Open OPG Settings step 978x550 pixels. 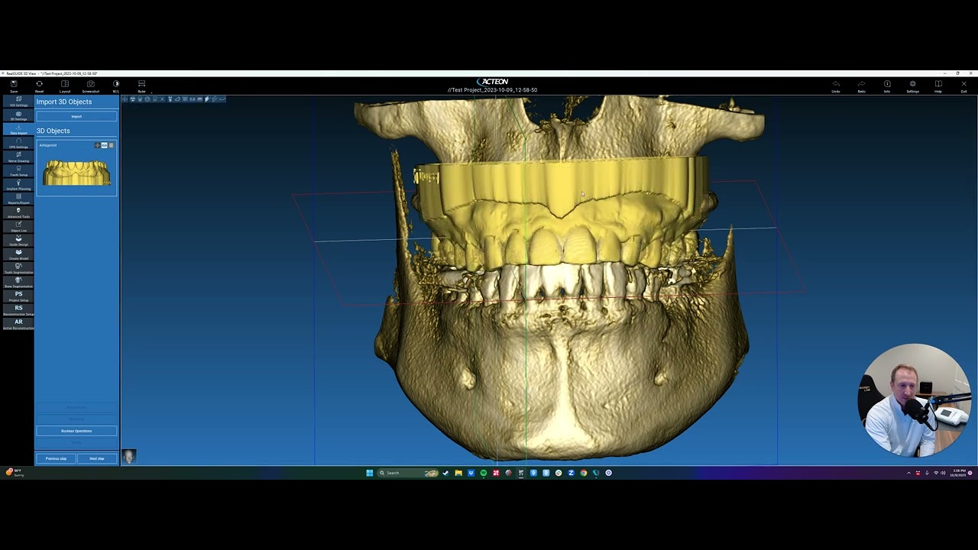(x=18, y=143)
